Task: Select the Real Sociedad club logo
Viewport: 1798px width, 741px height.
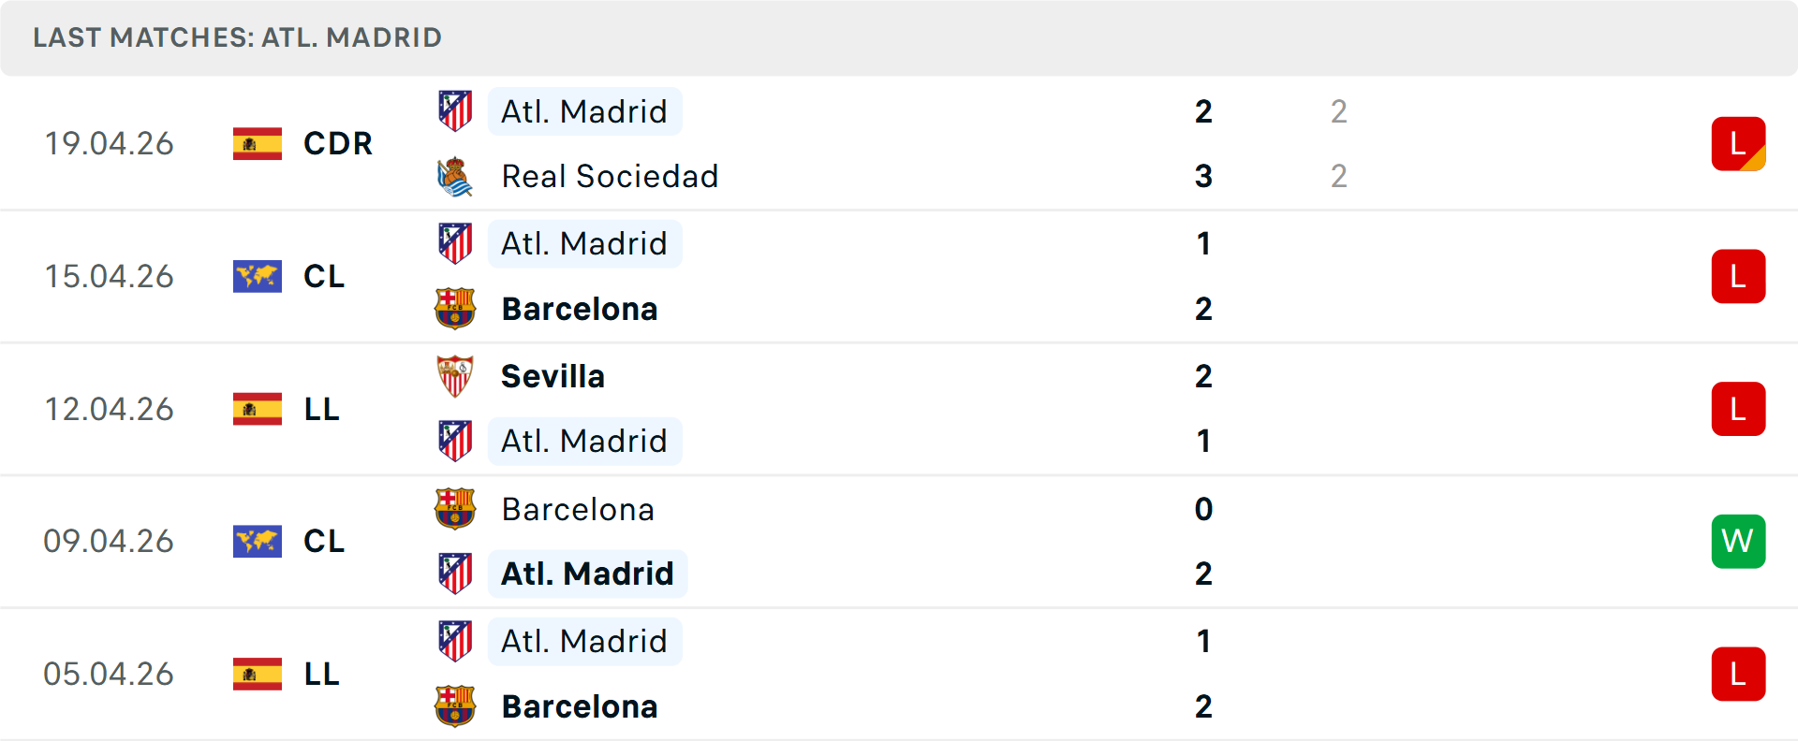Action: [x=456, y=176]
